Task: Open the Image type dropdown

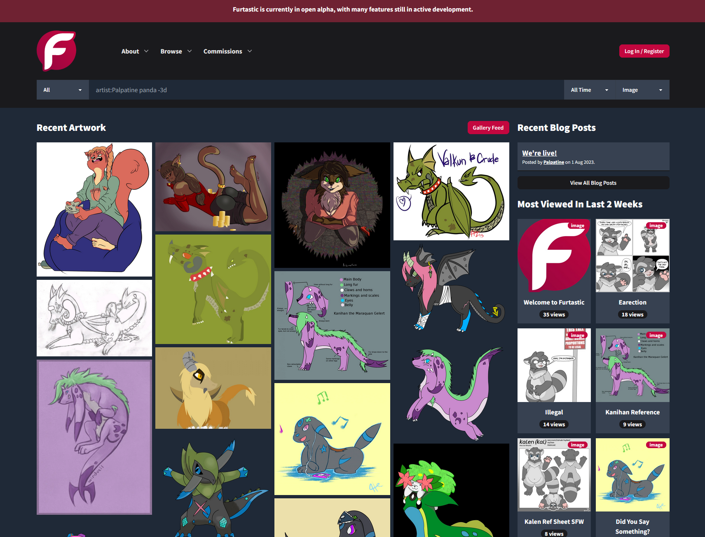Action: point(642,90)
